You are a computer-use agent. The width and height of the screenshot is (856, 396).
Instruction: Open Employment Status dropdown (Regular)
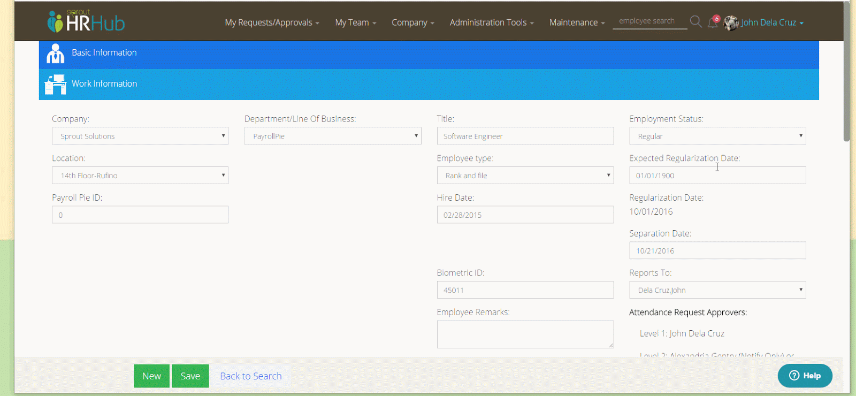717,136
